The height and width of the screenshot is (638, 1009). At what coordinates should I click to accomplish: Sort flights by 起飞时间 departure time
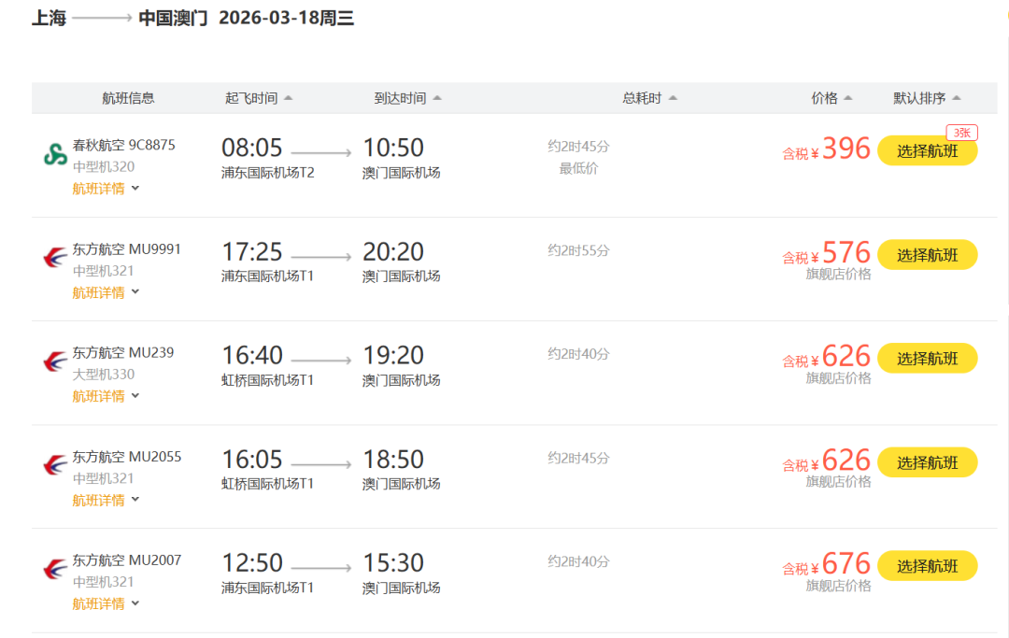pos(259,98)
